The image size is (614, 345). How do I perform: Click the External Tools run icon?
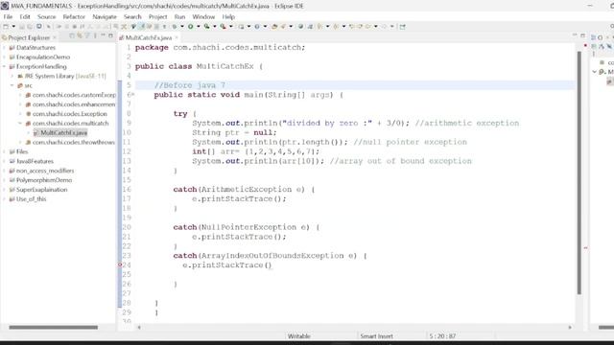coord(224,27)
